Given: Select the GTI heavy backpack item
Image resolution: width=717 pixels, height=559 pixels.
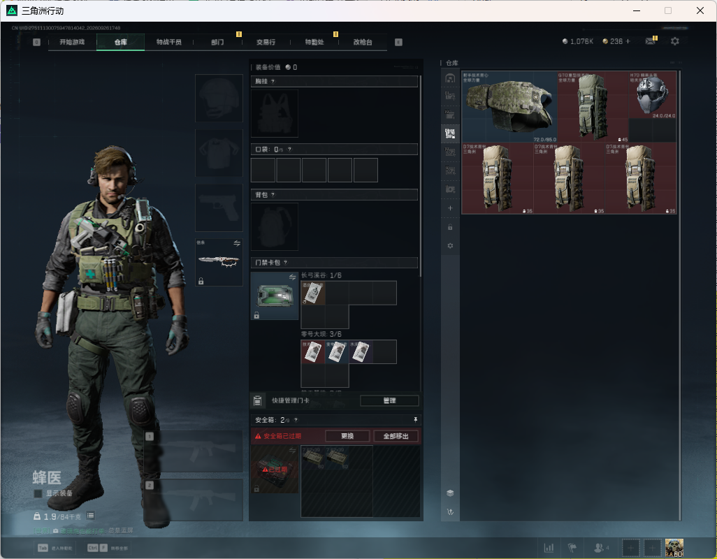Looking at the screenshot, I should point(593,106).
